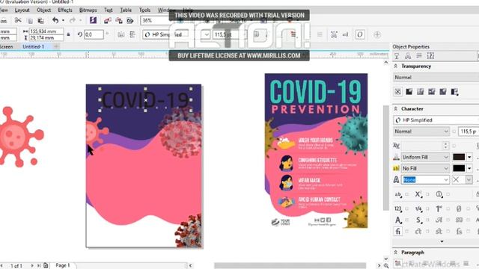
Task: Collapse the Transparency section
Action: tap(396, 66)
